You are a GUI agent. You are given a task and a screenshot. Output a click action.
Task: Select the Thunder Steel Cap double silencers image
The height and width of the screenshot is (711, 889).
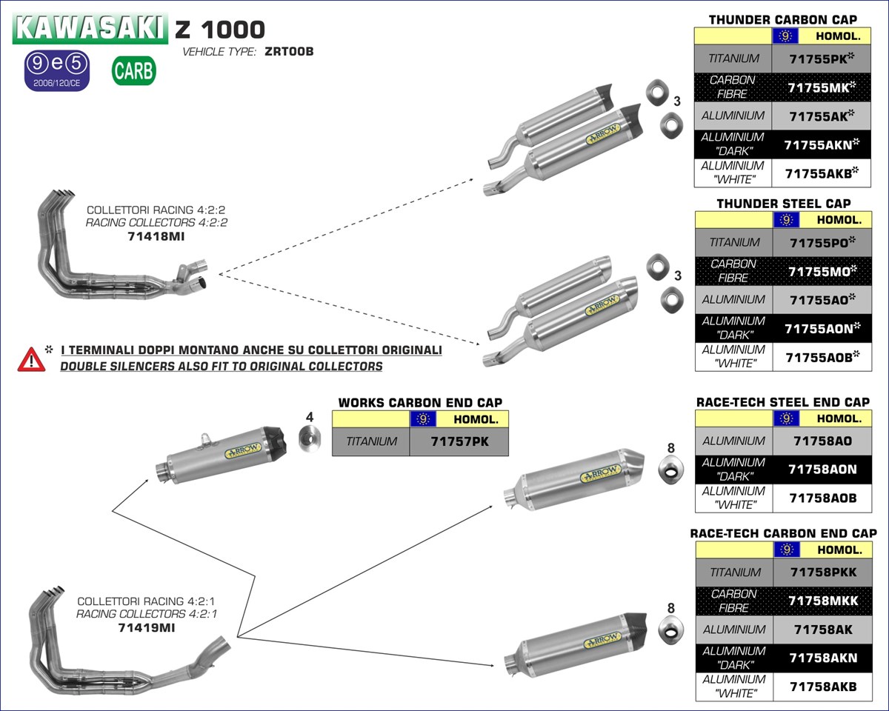pos(562,311)
